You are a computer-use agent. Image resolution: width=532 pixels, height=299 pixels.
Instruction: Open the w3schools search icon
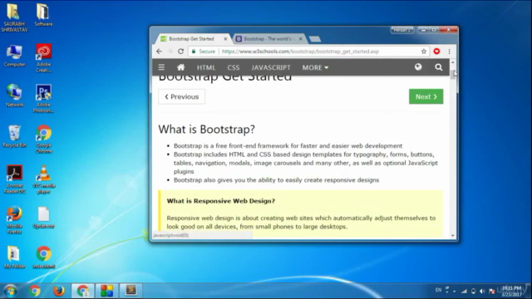(x=439, y=67)
